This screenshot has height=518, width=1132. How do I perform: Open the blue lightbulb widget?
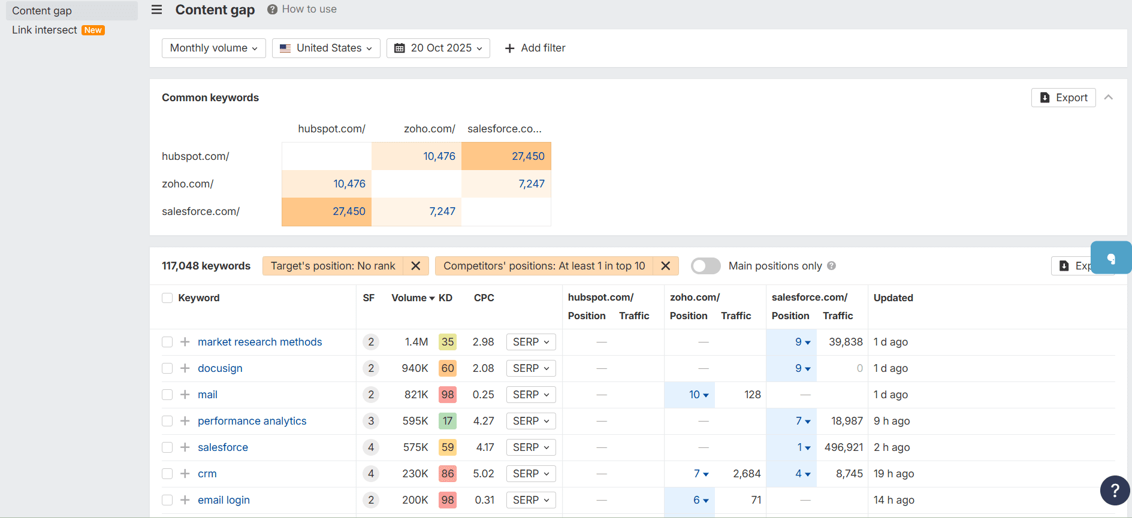click(x=1110, y=258)
